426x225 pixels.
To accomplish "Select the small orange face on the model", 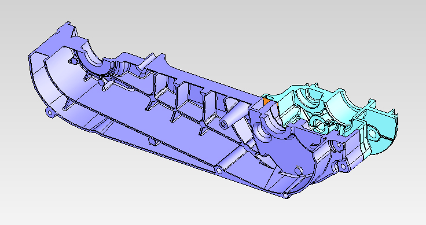I will pos(266,102).
